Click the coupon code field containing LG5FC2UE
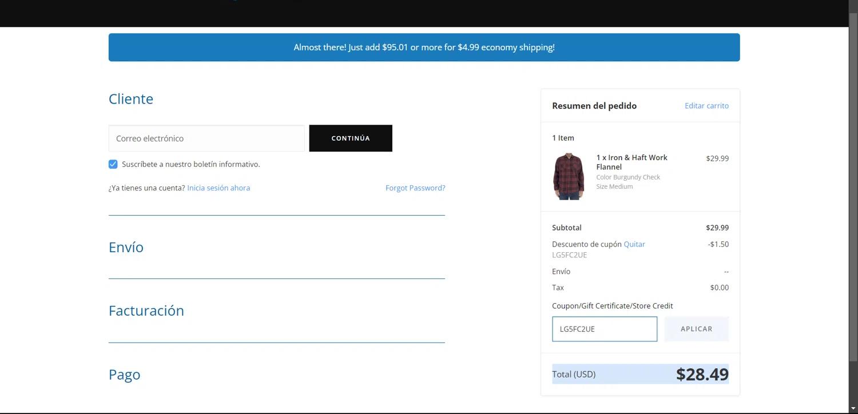858x414 pixels. point(605,329)
